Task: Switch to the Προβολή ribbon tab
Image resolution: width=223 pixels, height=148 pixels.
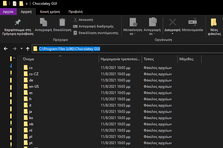Action: click(x=75, y=12)
